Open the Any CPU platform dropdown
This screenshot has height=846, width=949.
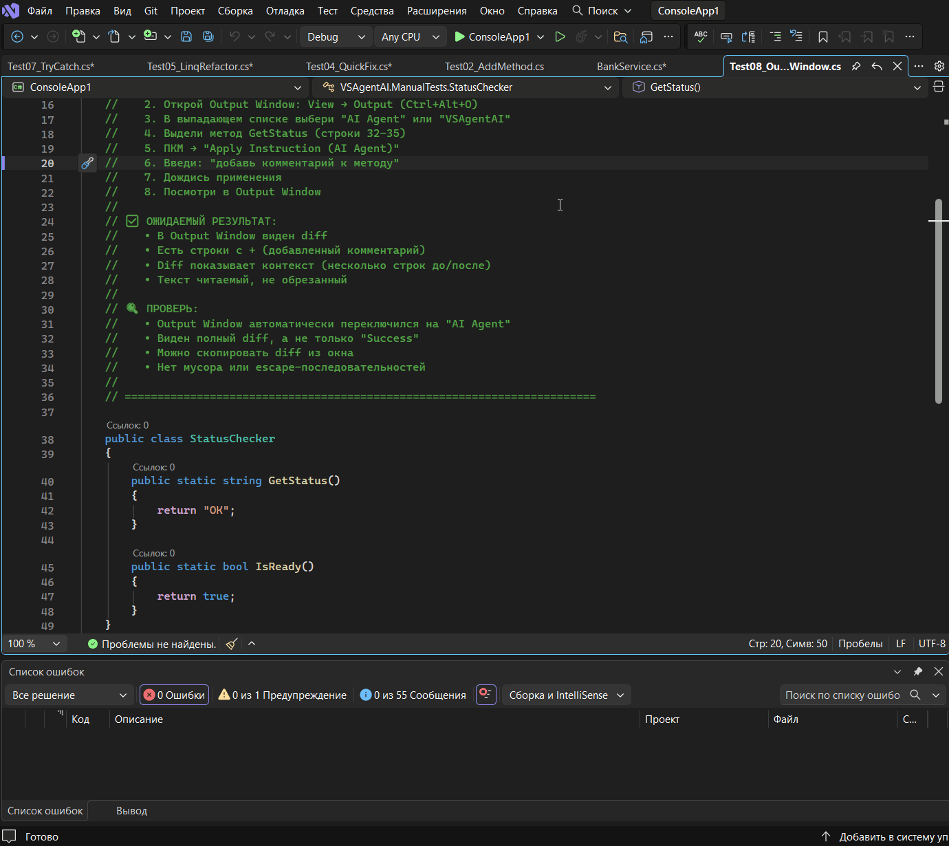tap(410, 37)
